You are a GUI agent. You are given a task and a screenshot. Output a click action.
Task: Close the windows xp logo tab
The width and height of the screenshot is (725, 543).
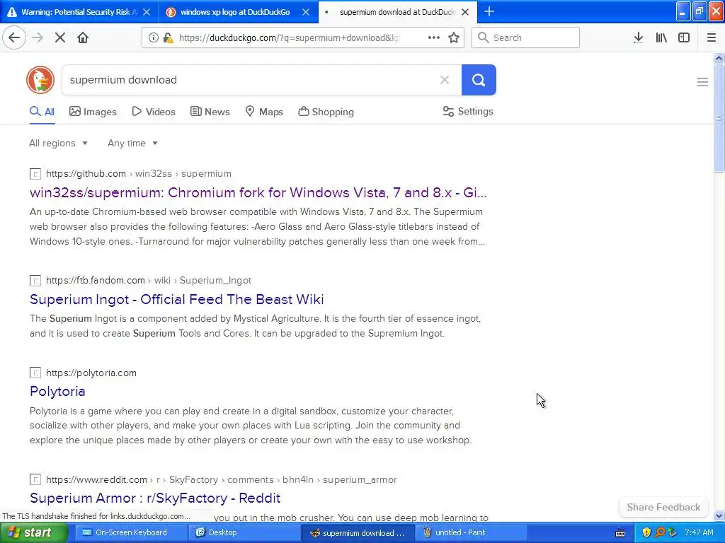[x=306, y=12]
